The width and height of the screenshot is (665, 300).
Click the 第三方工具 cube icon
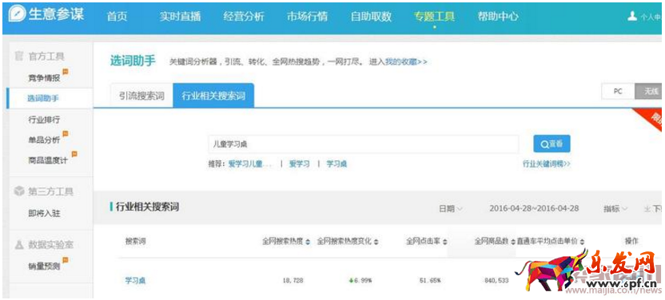(19, 191)
